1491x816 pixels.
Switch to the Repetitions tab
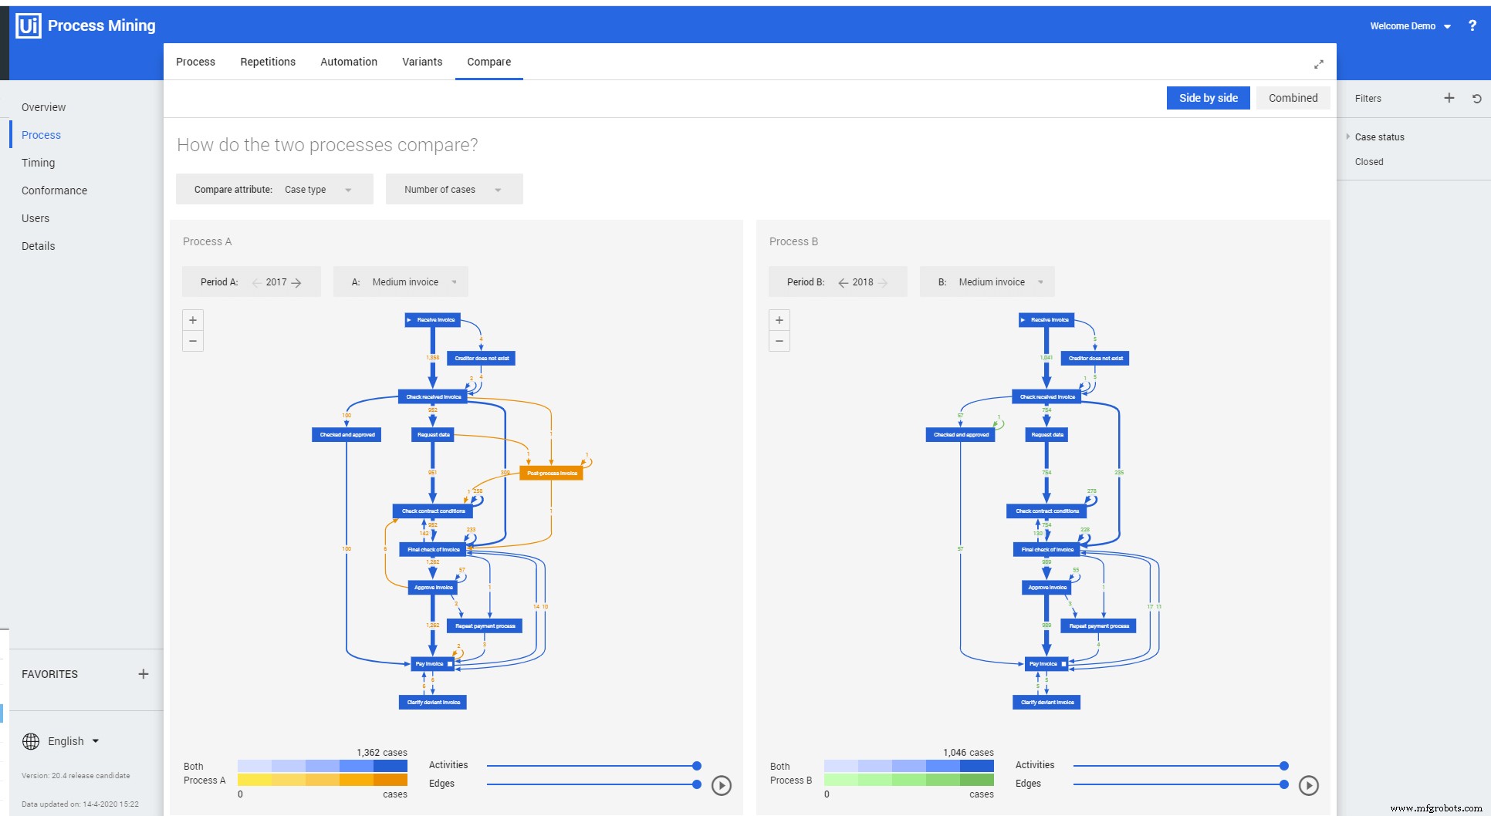click(268, 62)
